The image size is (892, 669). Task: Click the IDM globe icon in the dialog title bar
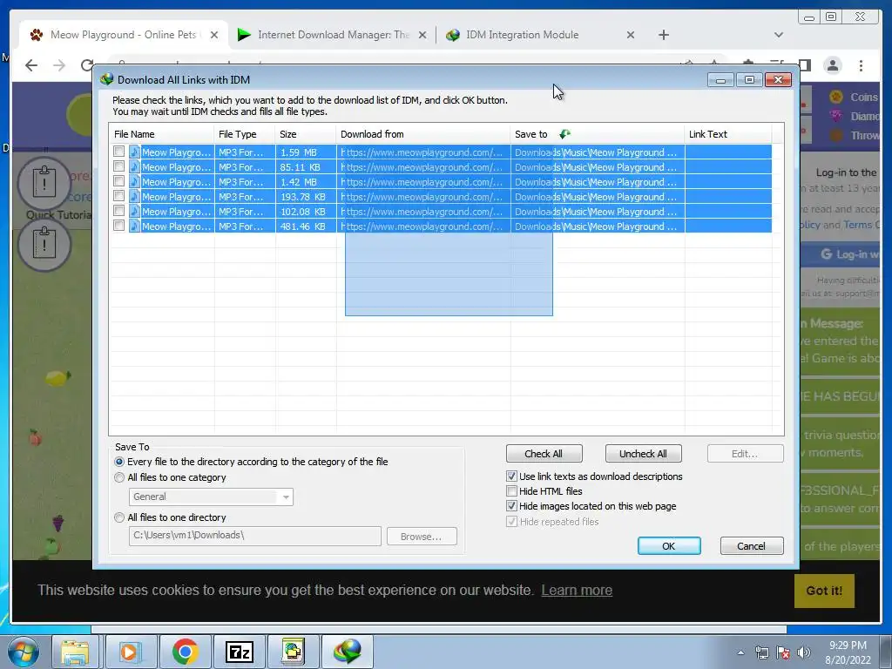pos(106,79)
